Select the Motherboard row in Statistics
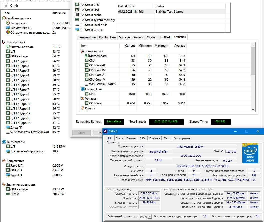 pyautogui.click(x=133, y=56)
